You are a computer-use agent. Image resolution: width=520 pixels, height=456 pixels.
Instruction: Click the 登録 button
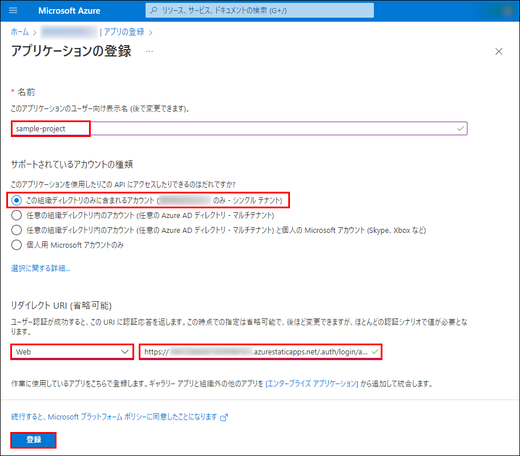pos(34,440)
